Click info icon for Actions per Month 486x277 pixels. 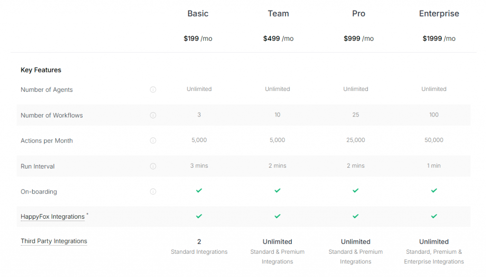coord(153,141)
